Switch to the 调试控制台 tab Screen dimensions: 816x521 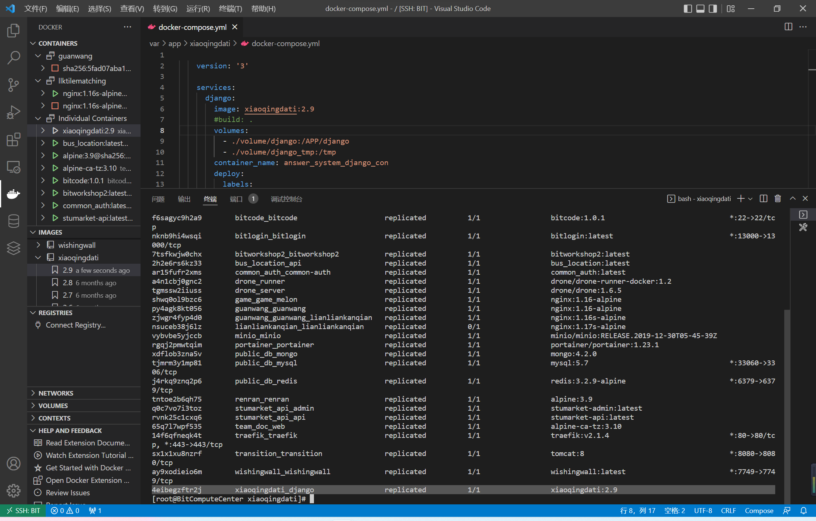pos(286,199)
